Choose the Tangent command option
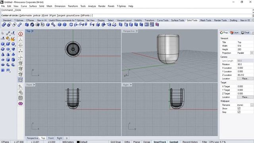Viewport: 254px width, 143px height. point(61,15)
